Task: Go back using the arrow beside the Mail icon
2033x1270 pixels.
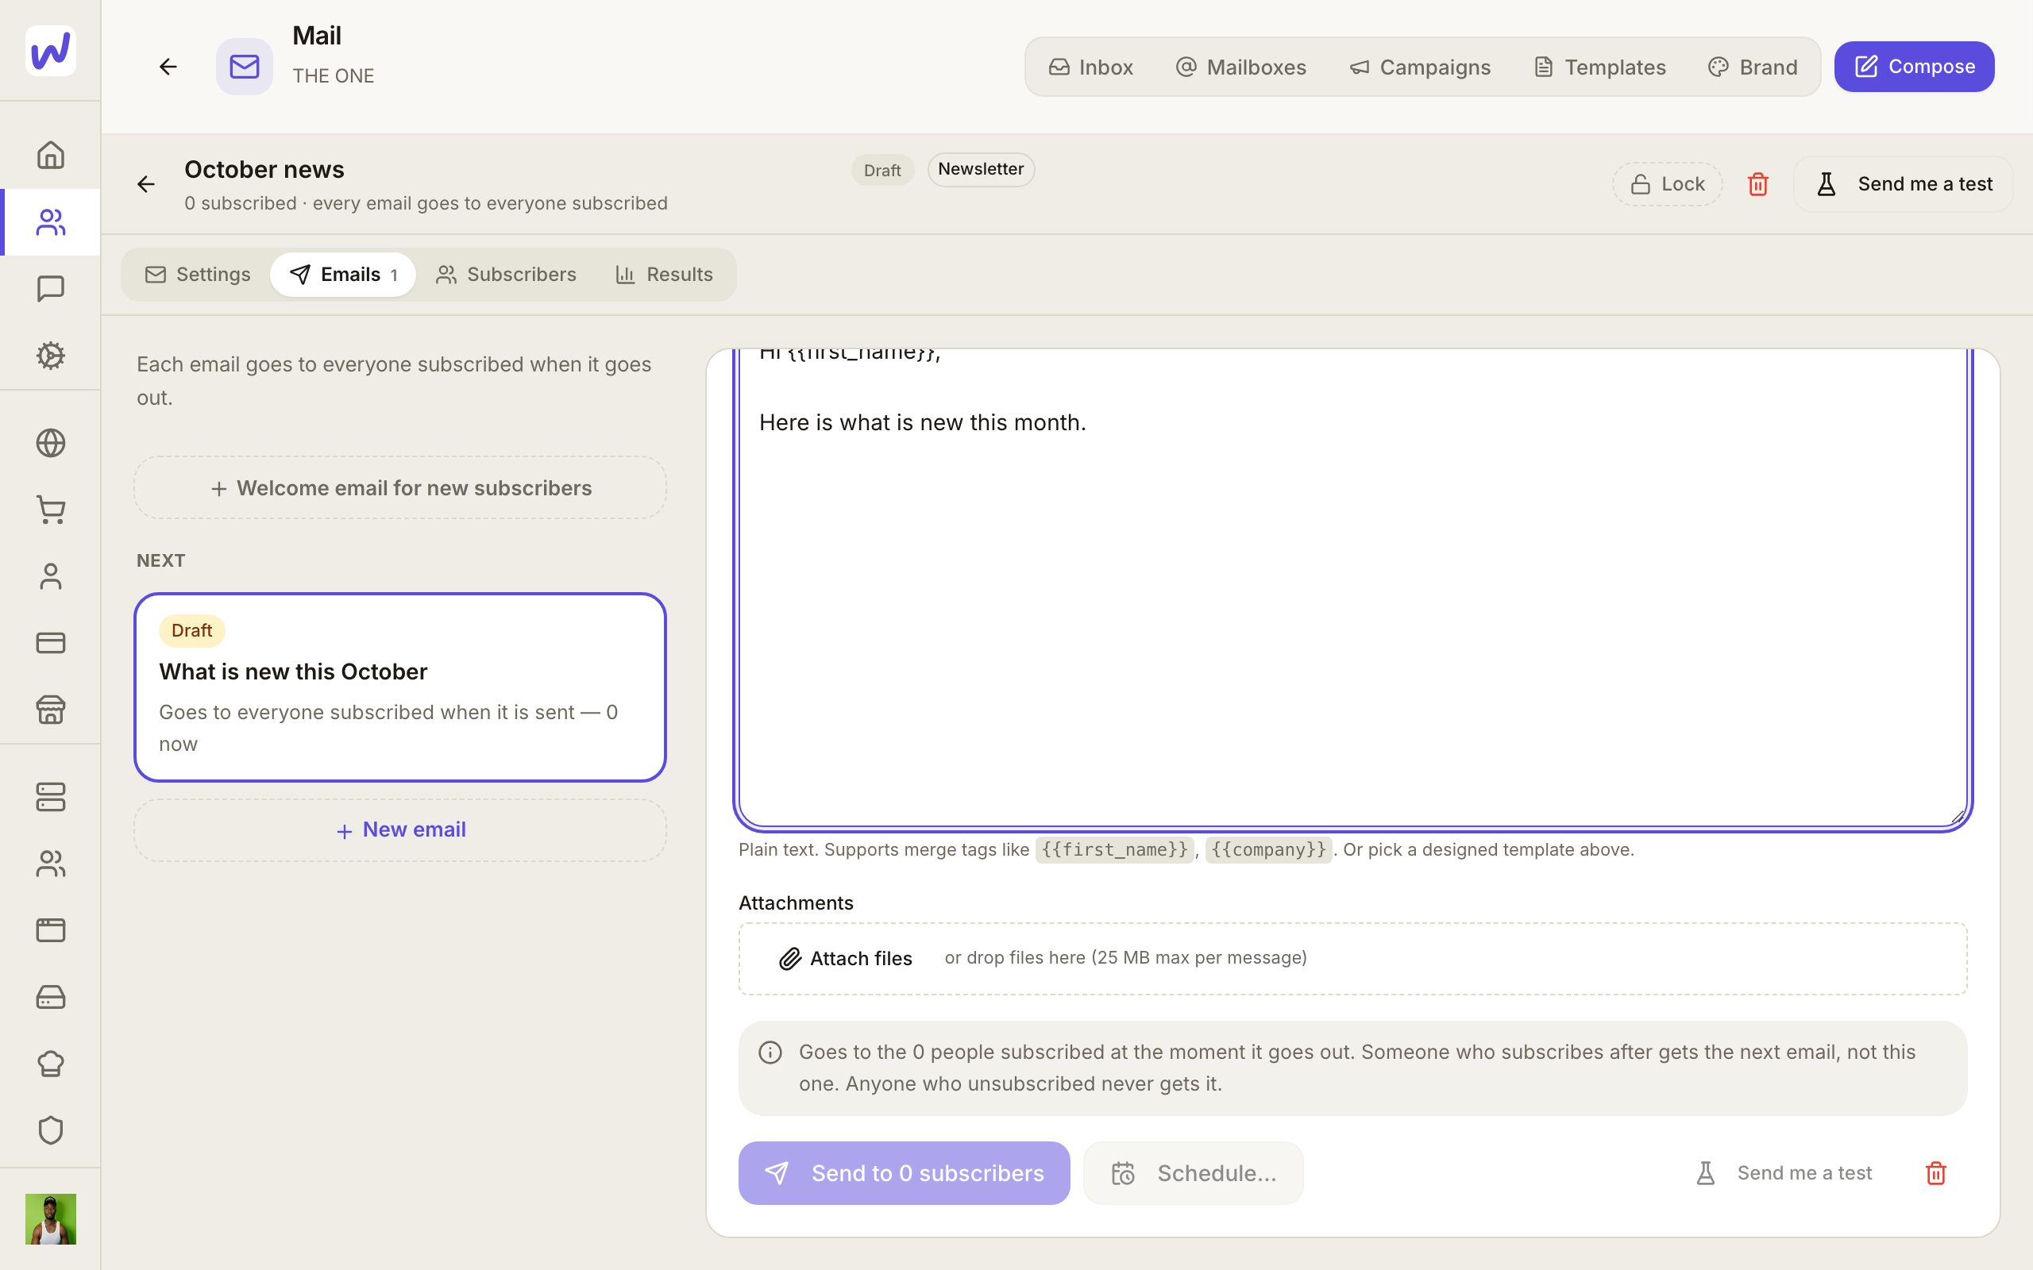Action: pyautogui.click(x=168, y=67)
